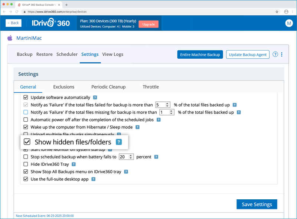The height and width of the screenshot is (219, 297).
Task: Open help icon for files failed notification
Action: tap(235, 105)
